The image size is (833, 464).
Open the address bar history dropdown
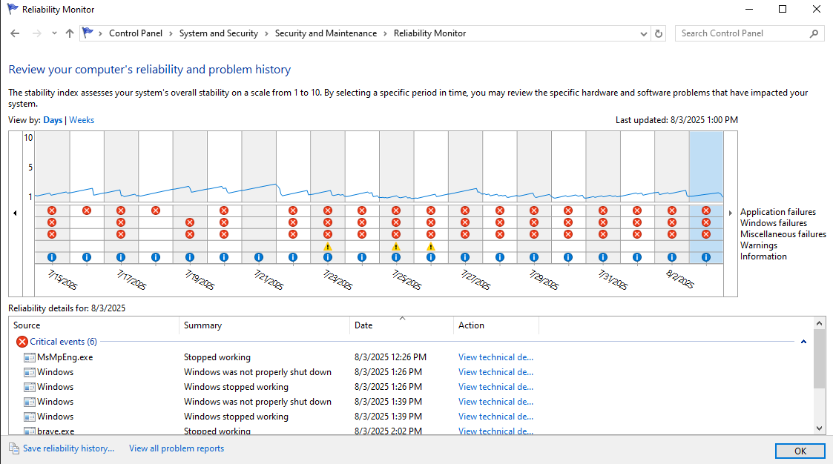pos(642,33)
